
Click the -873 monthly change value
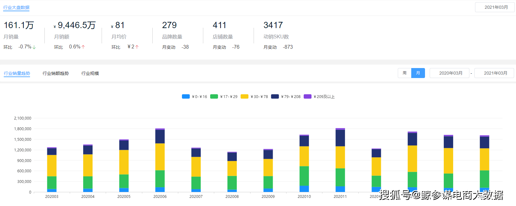coord(288,47)
